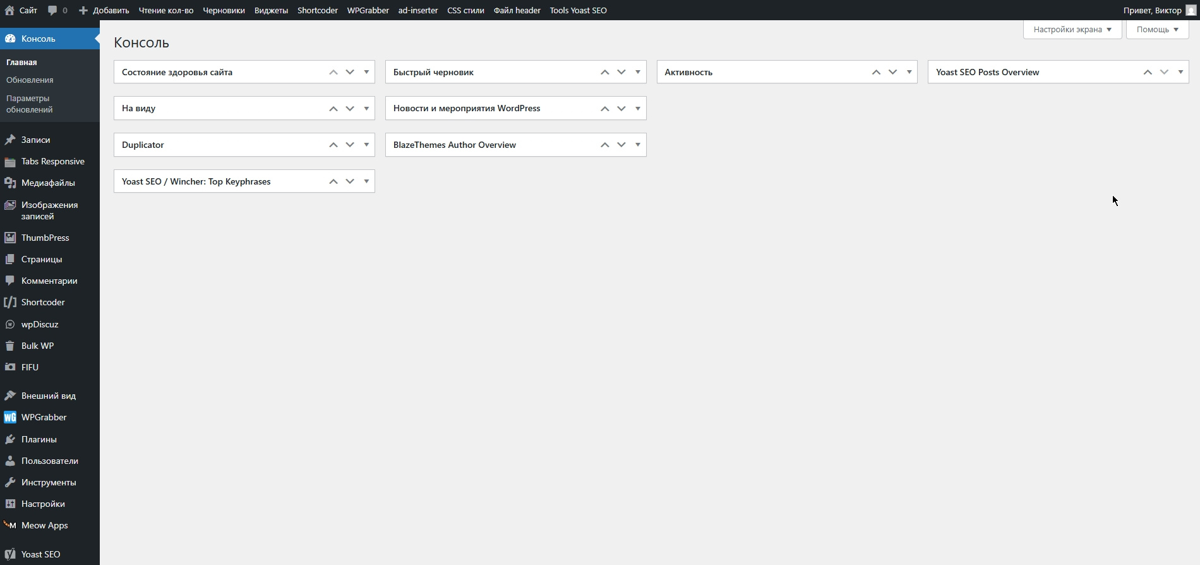Open the Обновления submenu link
Image resolution: width=1200 pixels, height=565 pixels.
coord(30,80)
